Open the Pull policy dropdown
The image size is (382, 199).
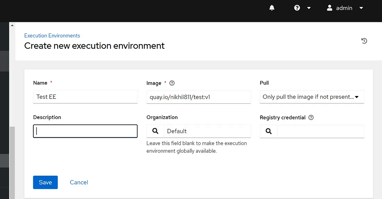tap(312, 97)
